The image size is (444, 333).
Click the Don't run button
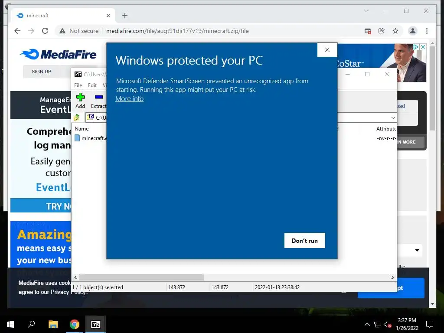[x=305, y=240]
